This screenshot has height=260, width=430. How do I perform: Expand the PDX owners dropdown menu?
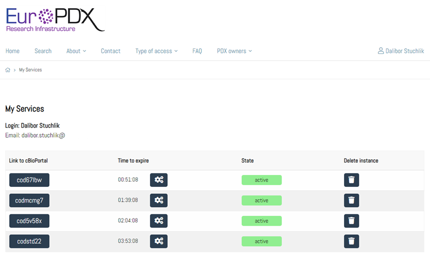234,51
